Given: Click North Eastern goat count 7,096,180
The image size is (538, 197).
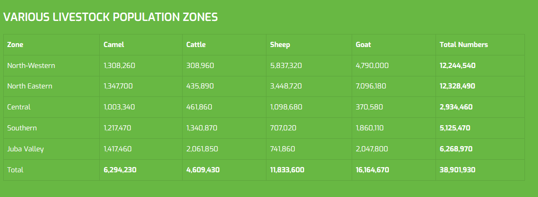Looking at the screenshot, I should point(371,86).
